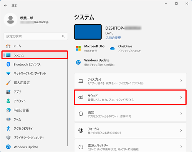Viewport: 192px width, 152px height.
Task: Click the アカウント label in the sidebar
Action: (x=20, y=101)
